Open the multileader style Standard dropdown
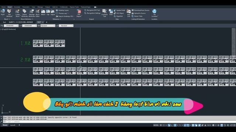The height and width of the screenshot is (132, 236). [66, 26]
